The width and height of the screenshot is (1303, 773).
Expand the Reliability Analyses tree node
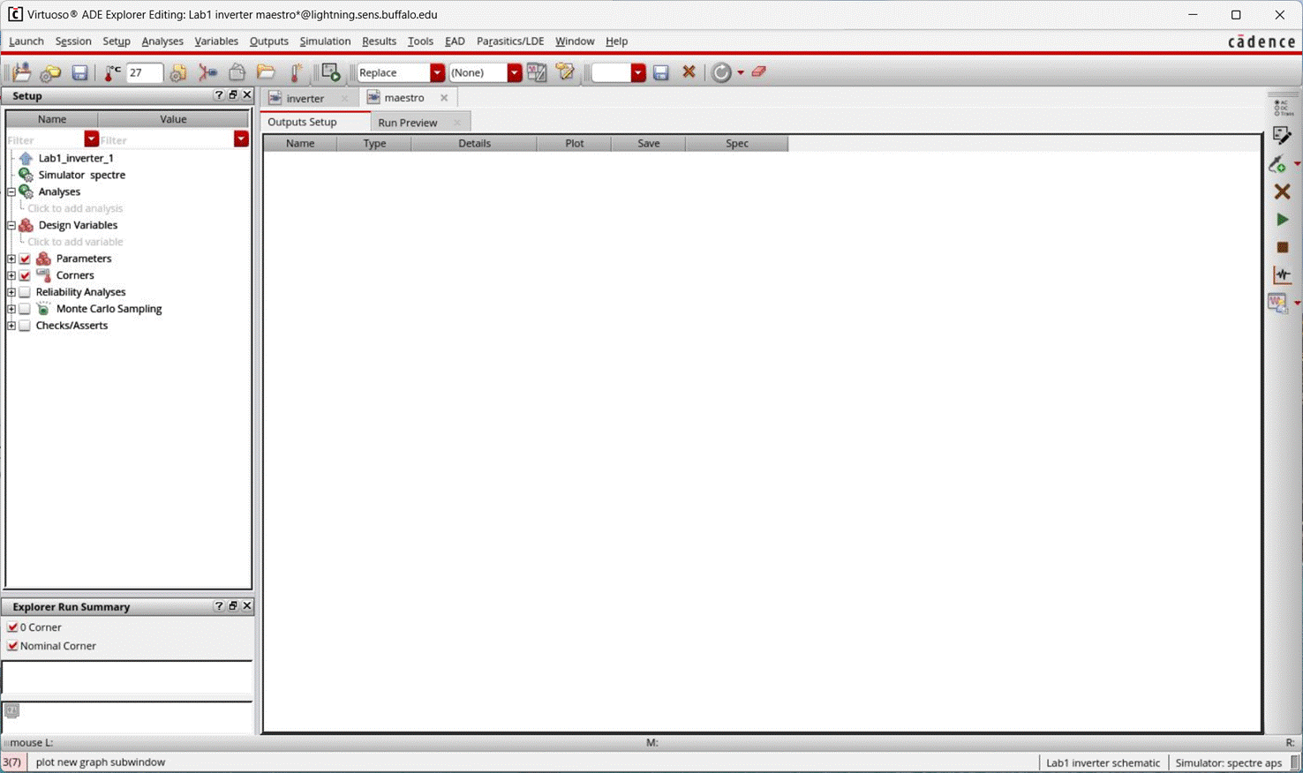pyautogui.click(x=10, y=292)
